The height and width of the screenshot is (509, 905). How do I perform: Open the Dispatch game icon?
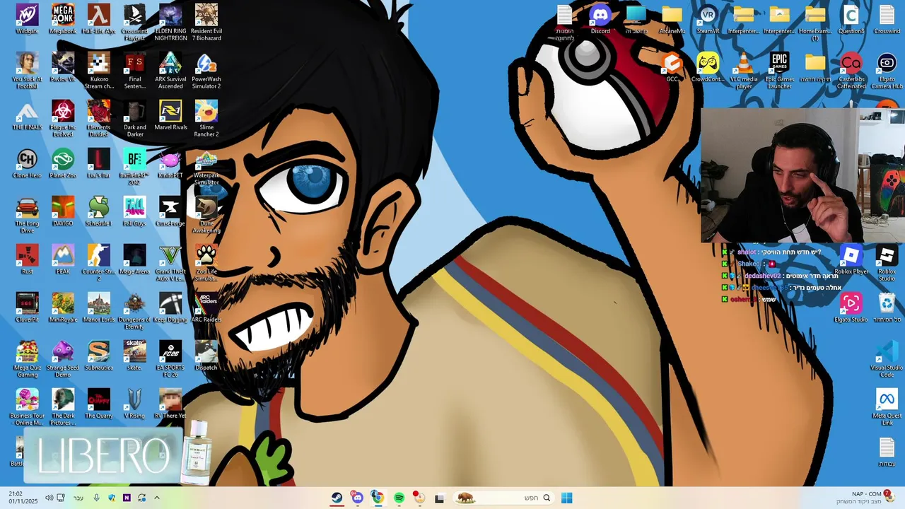(206, 356)
